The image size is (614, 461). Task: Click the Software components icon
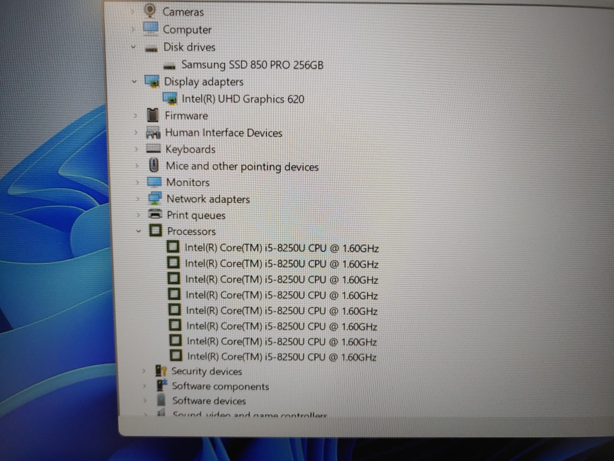(x=162, y=385)
